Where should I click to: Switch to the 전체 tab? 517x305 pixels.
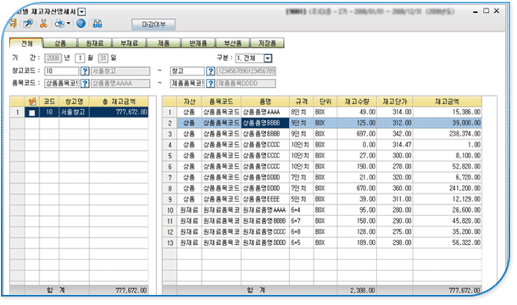pos(26,43)
